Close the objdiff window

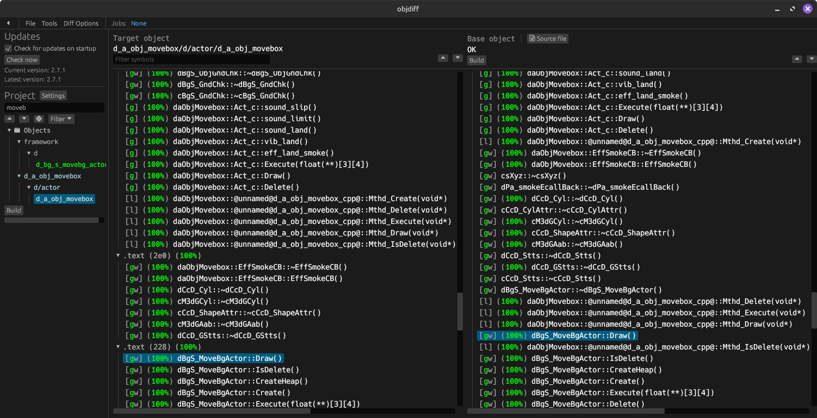click(807, 9)
